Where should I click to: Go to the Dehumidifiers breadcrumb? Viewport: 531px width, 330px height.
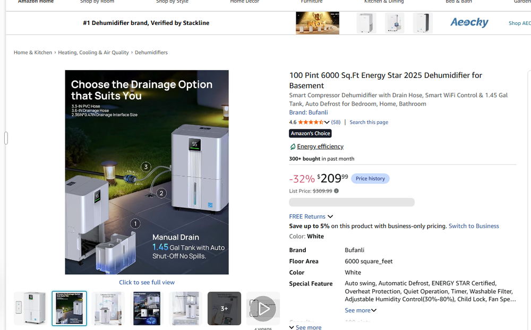point(151,53)
